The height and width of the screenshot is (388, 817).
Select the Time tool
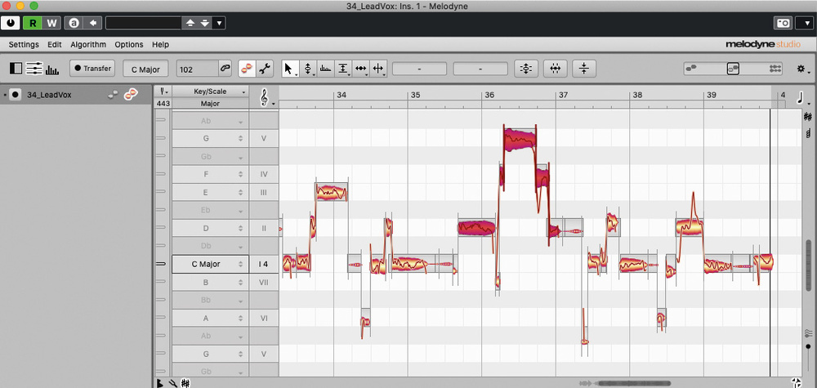tap(360, 69)
